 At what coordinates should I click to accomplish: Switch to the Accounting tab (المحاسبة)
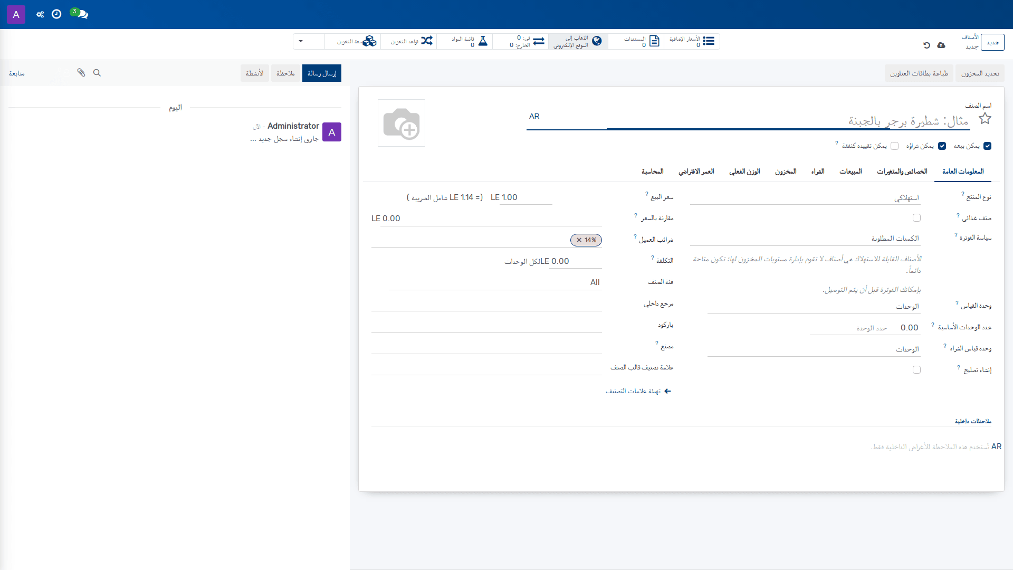[x=653, y=172]
